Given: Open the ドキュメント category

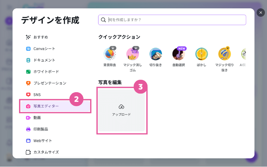Looking at the screenshot, I should coord(44,60).
